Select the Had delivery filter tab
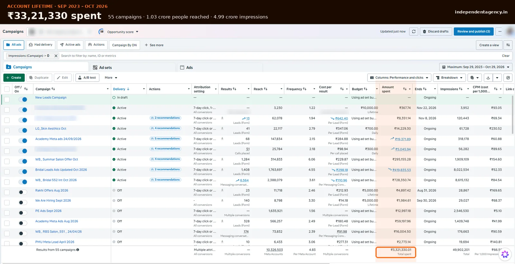Screen dimensions: 515x264 [41, 45]
